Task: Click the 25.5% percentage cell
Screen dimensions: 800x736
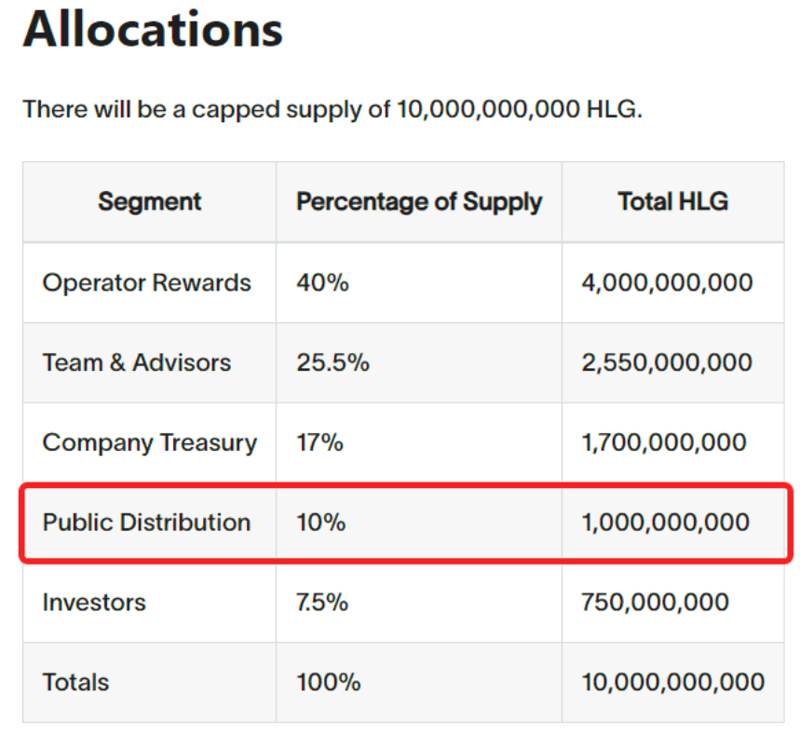Action: pos(332,362)
